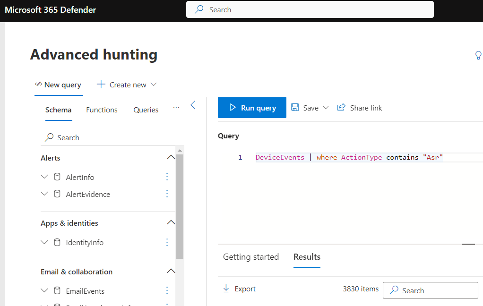The height and width of the screenshot is (306, 483).
Task: Click the Export download arrow icon
Action: tap(226, 289)
